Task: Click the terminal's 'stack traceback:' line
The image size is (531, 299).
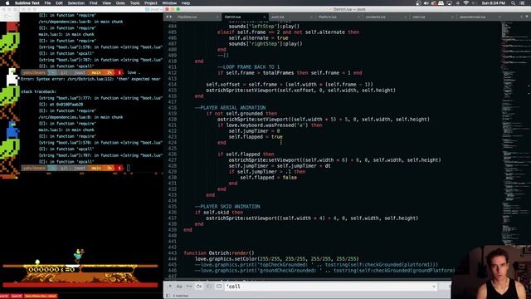Action: 39,91
